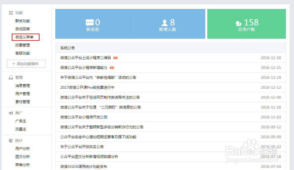Open 菜单分析 statistics
Image resolution: width=294 pixels, height=170 pixels.
(23, 165)
